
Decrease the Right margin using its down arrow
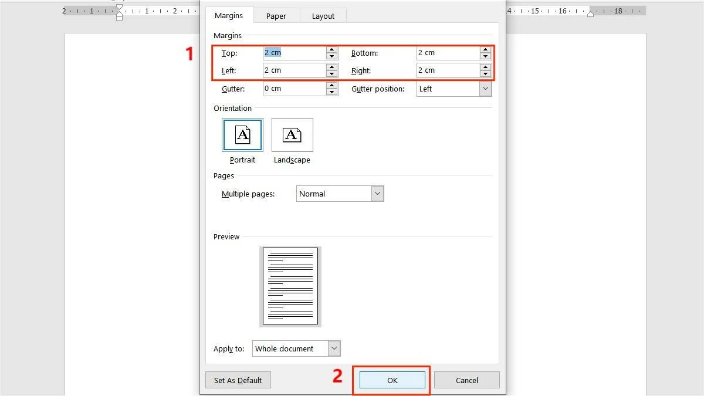coord(485,73)
